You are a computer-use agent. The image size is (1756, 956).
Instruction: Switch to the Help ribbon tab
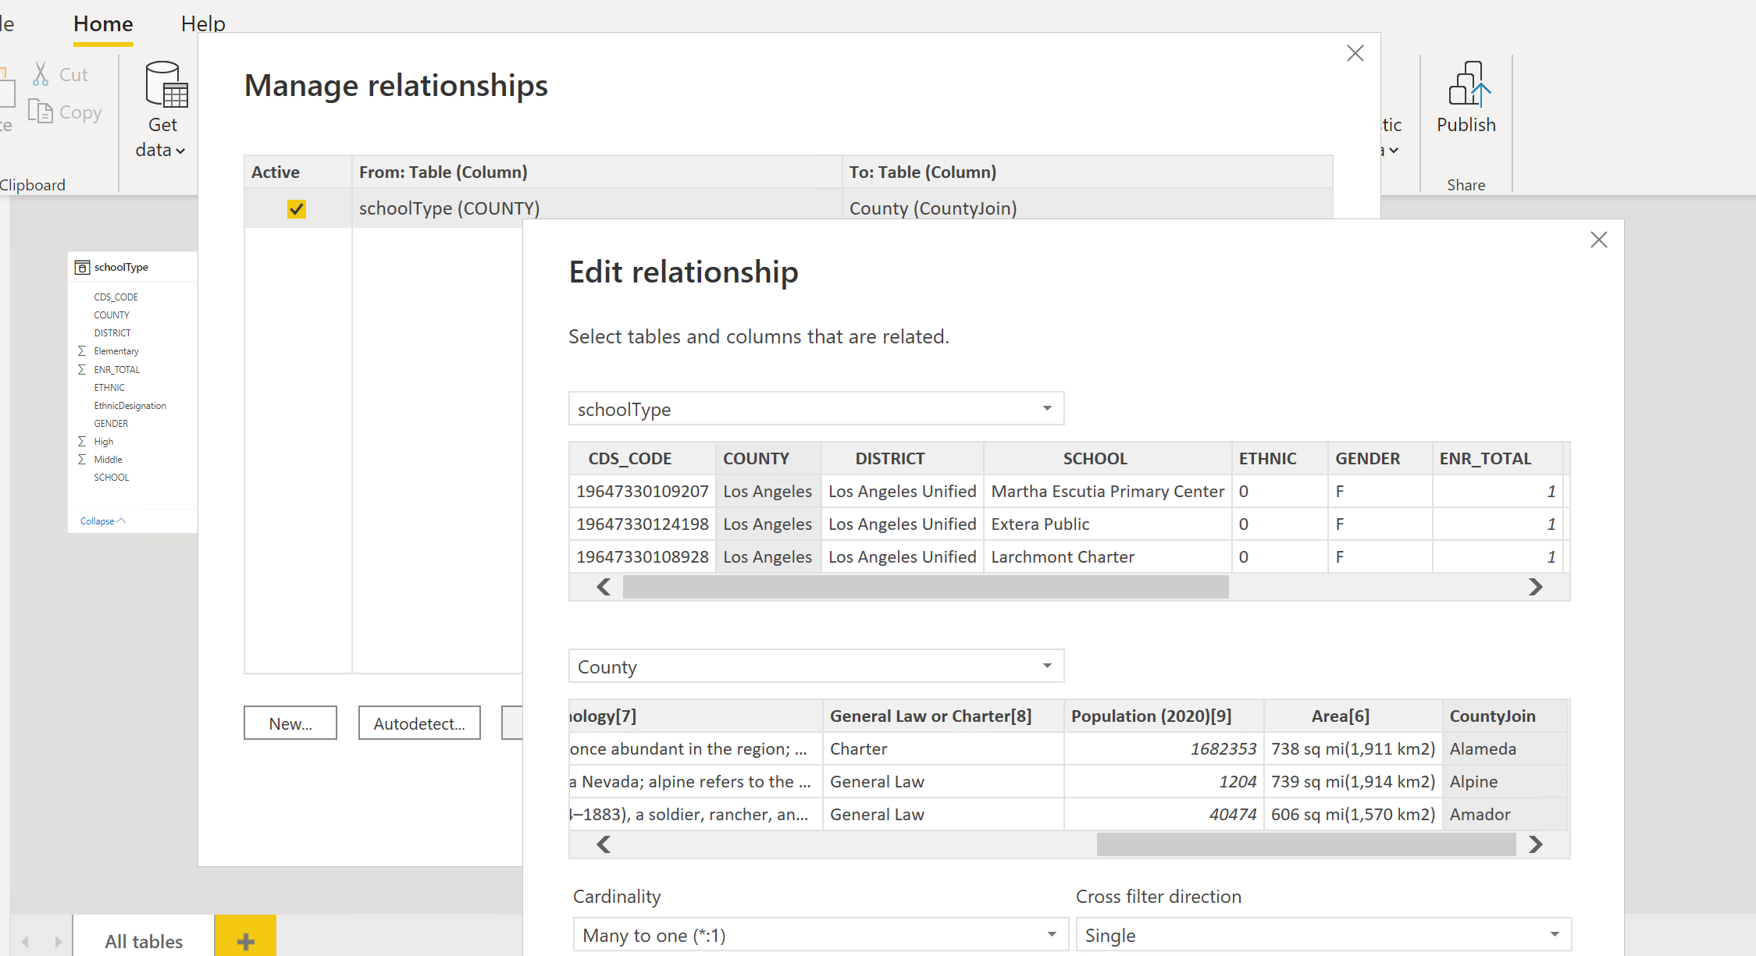(x=203, y=23)
